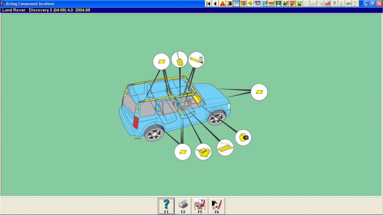Select the yellow sensor callout below the car
Viewport: 383px width, 215px height.
(x=183, y=152)
